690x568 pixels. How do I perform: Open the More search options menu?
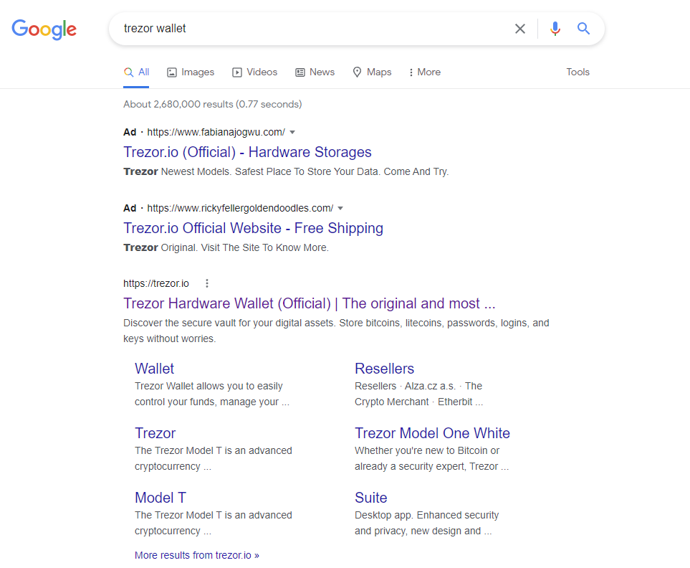coord(425,72)
